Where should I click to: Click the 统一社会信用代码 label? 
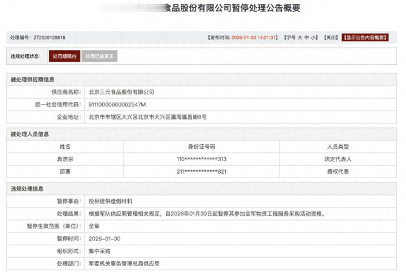[x=58, y=104]
